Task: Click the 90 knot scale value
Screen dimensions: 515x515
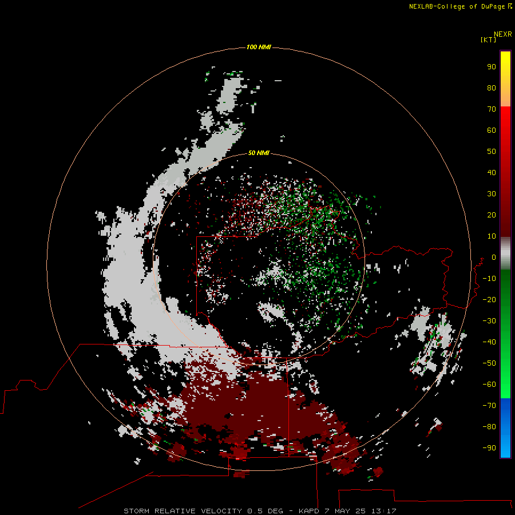Action: pos(492,67)
